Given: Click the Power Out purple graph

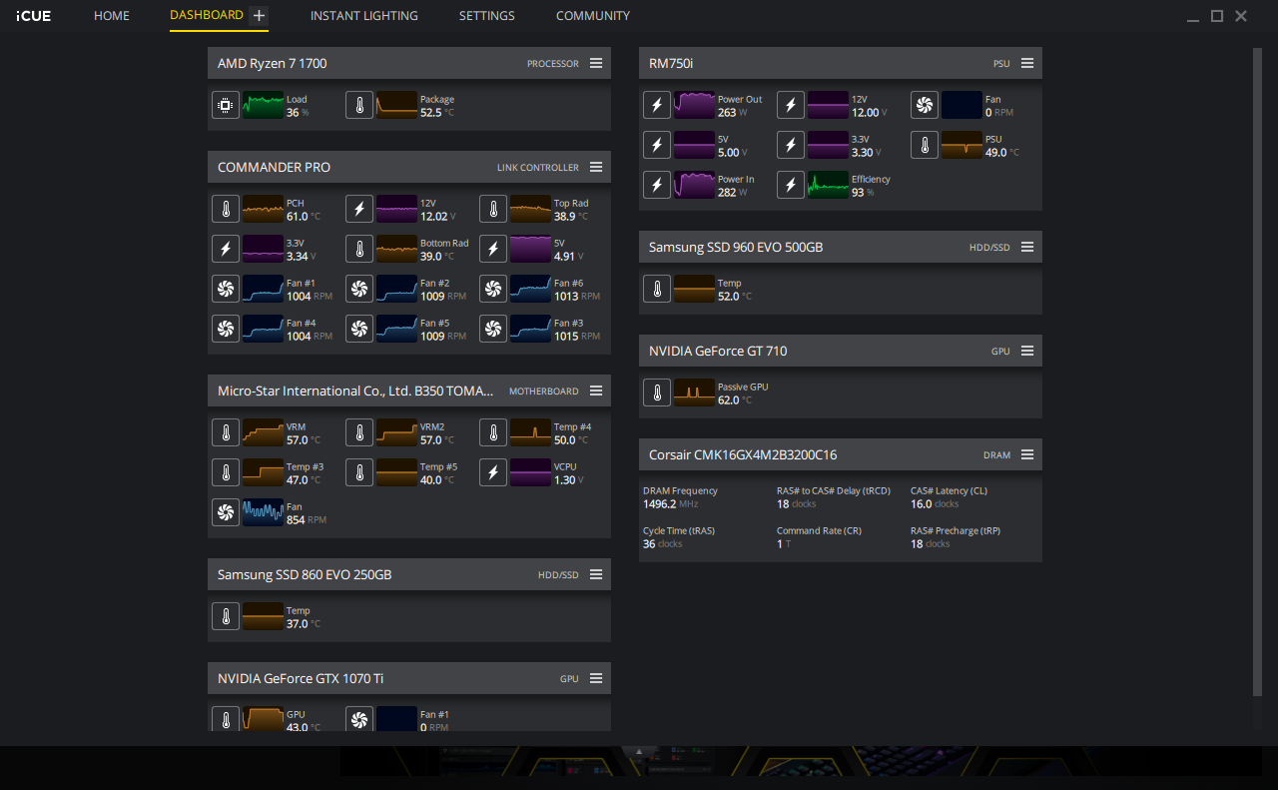Looking at the screenshot, I should [694, 105].
